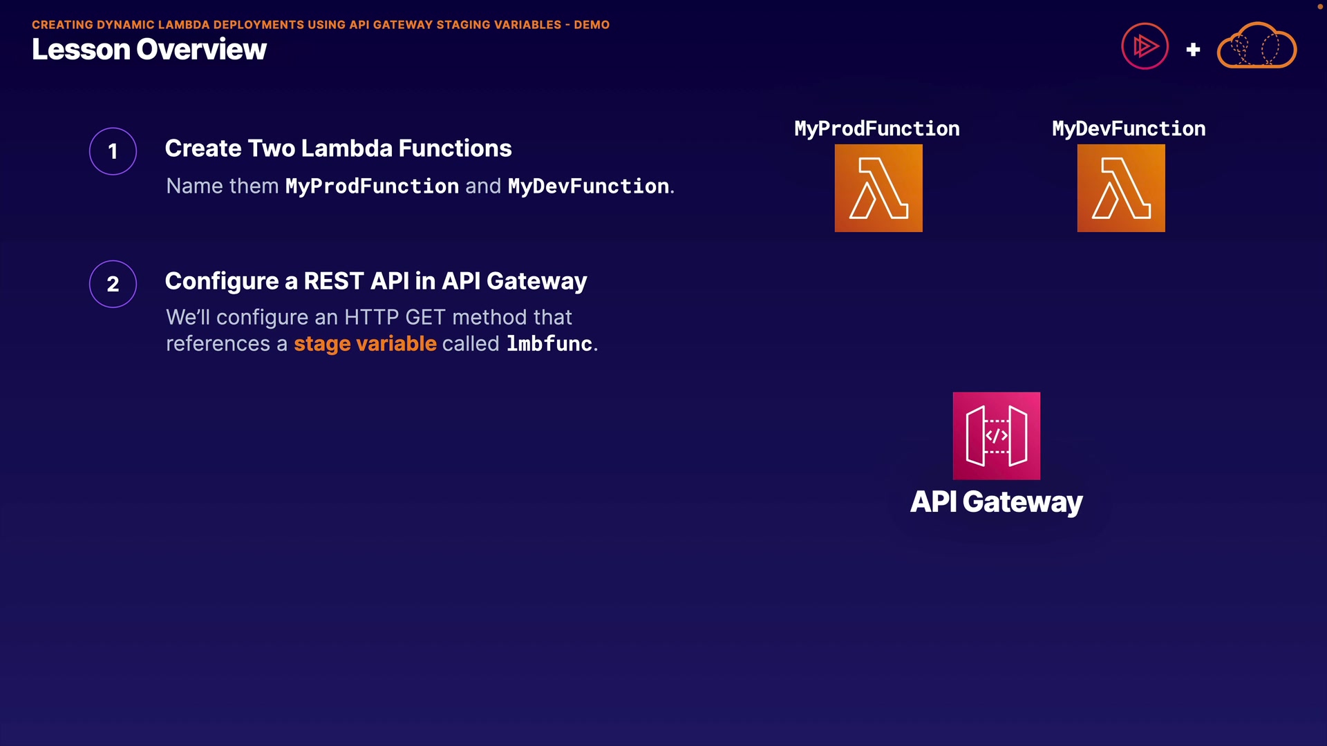Screen dimensions: 1327x746
Task: Click the HTTP GET method text line
Action: (x=369, y=317)
